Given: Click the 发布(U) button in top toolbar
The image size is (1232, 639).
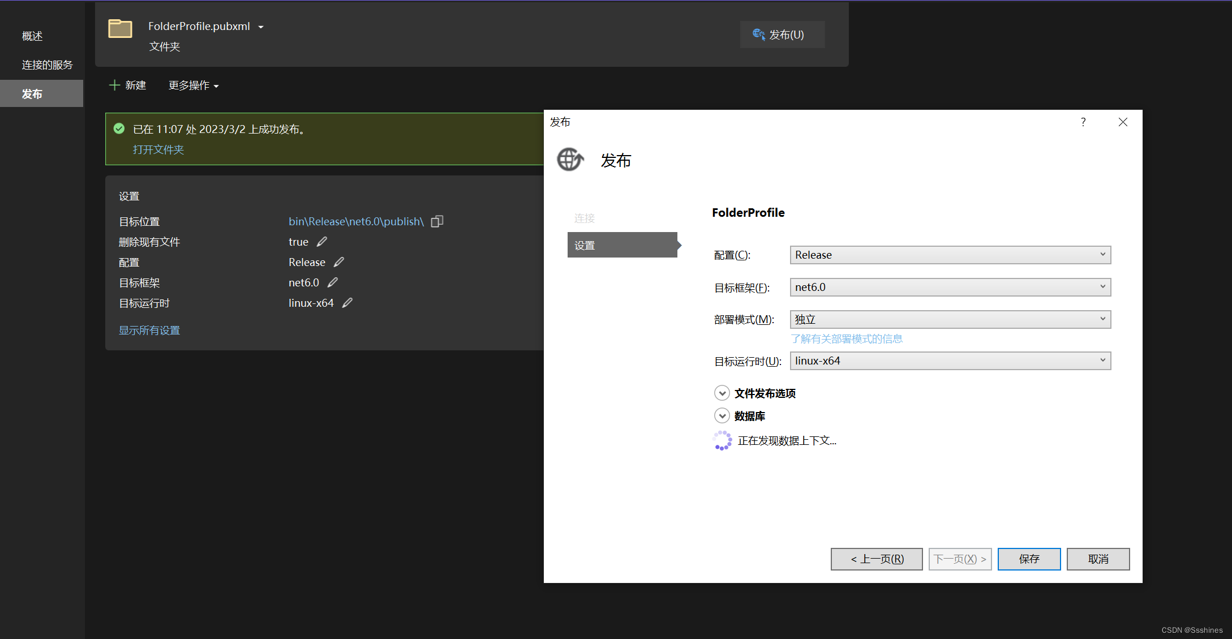Looking at the screenshot, I should 779,34.
